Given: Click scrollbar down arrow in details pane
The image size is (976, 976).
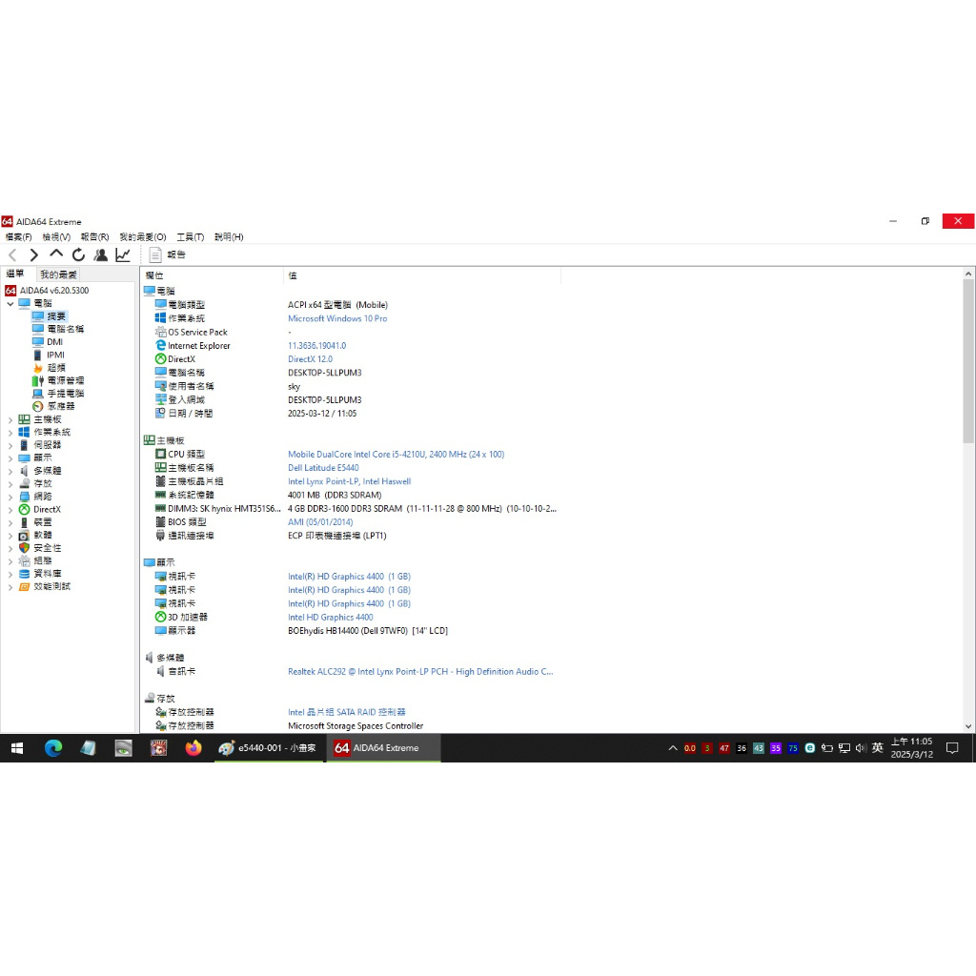Looking at the screenshot, I should (968, 726).
